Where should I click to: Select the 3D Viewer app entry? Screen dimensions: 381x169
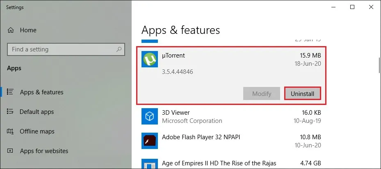pyautogui.click(x=231, y=116)
